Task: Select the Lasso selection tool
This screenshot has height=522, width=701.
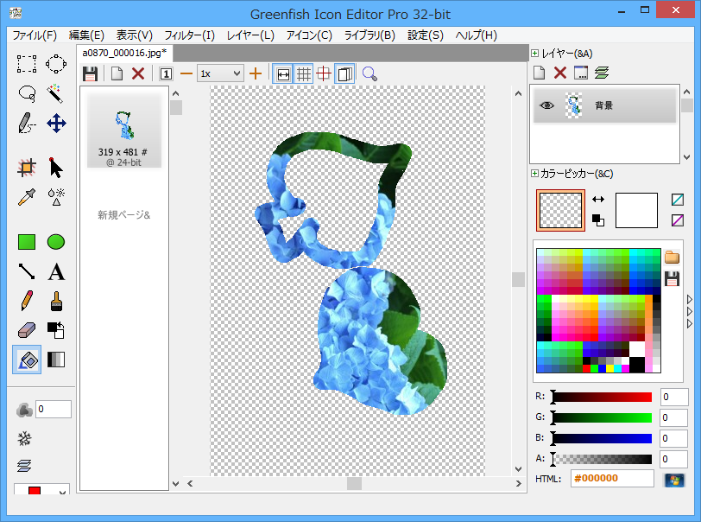Action: click(27, 92)
